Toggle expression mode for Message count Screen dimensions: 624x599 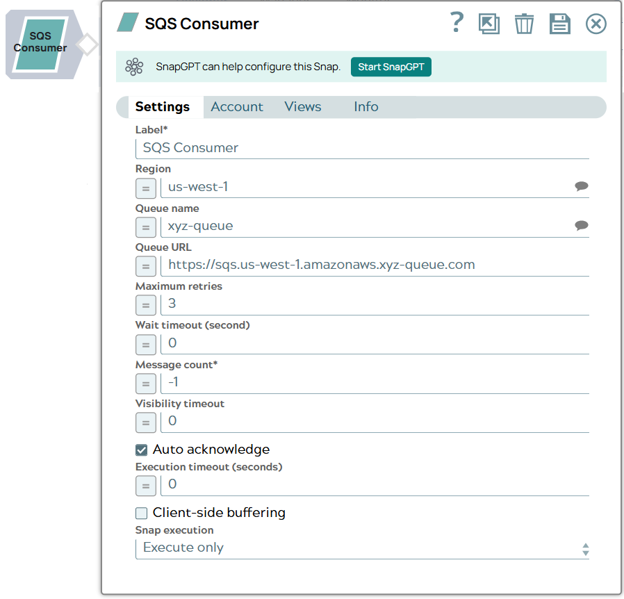145,383
